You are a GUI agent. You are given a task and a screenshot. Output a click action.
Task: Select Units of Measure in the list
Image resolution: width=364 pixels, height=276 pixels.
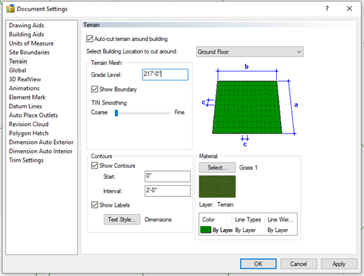pyautogui.click(x=31, y=43)
